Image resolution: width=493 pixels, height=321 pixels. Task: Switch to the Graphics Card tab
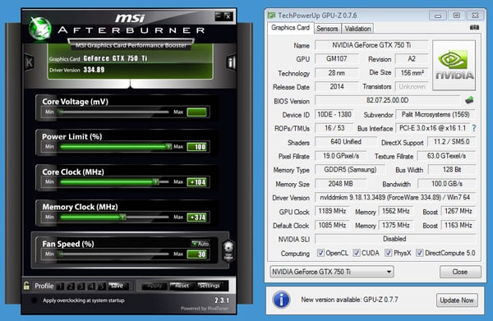point(291,28)
